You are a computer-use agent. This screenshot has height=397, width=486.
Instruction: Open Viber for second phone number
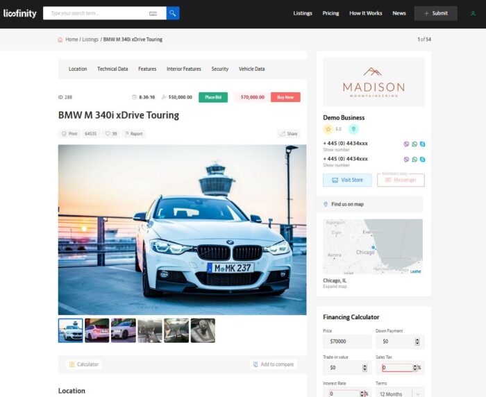(x=406, y=160)
